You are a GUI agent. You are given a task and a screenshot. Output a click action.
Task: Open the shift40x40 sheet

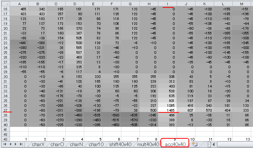pos(120,144)
